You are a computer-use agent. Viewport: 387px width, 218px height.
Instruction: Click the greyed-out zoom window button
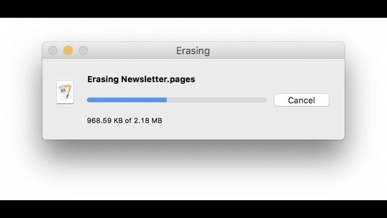coord(83,51)
